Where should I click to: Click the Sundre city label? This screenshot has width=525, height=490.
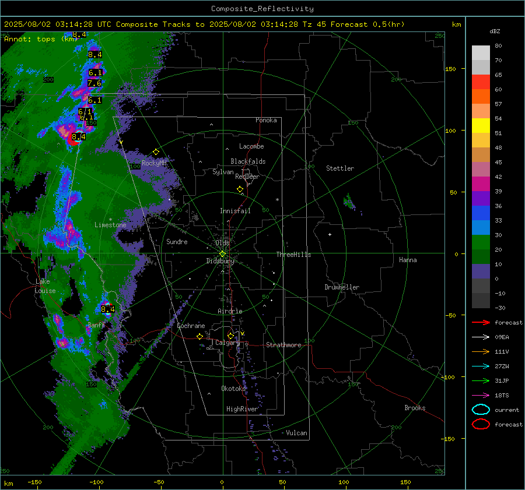177,241
